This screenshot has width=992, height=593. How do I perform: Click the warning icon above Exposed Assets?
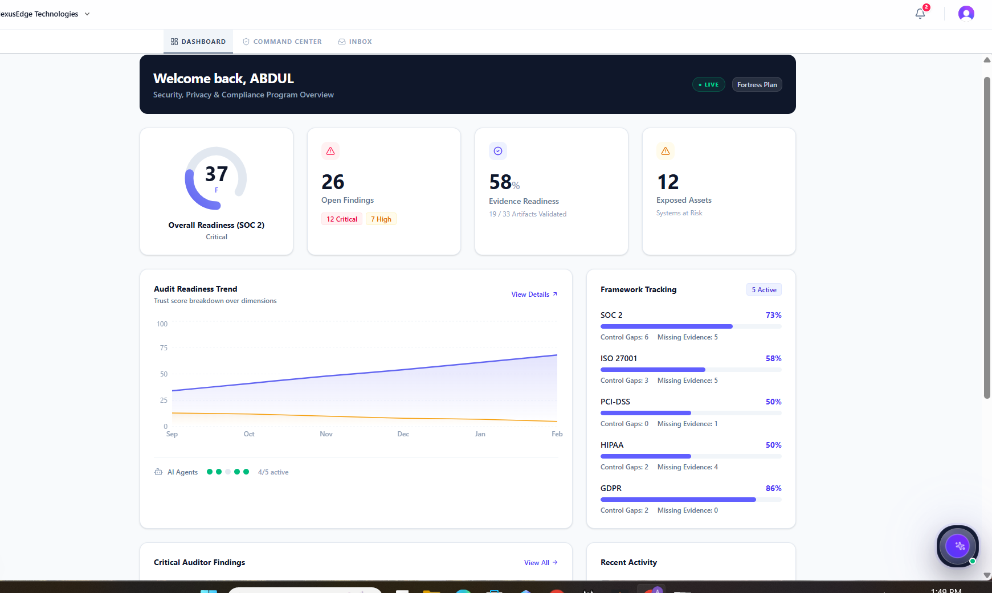pyautogui.click(x=666, y=151)
